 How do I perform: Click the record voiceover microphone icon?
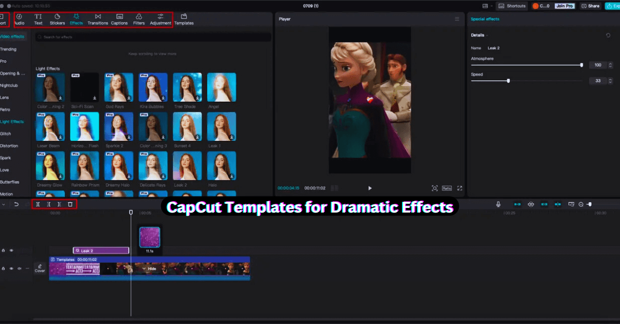coord(499,204)
